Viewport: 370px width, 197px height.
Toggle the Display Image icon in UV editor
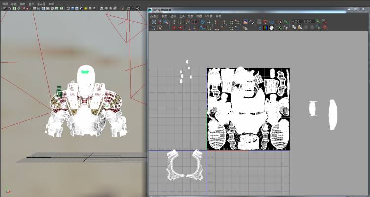pyautogui.click(x=245, y=22)
